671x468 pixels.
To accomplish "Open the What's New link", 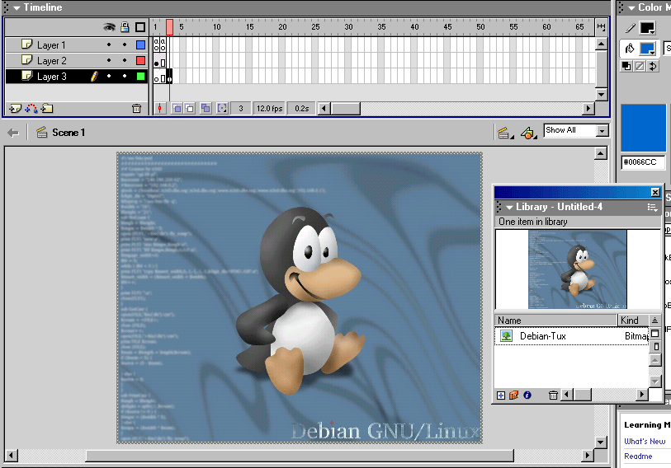I will [644, 442].
